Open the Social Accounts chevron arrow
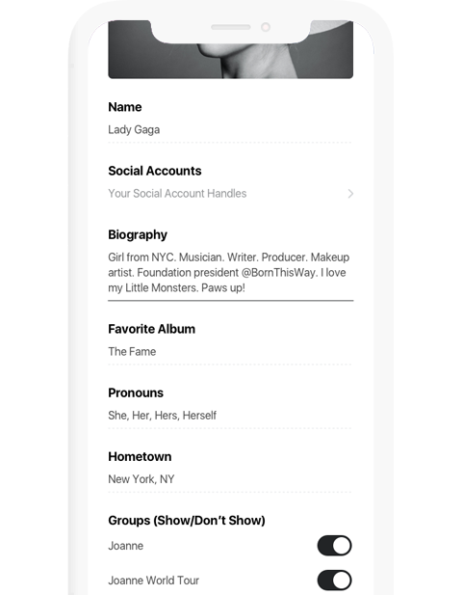The width and height of the screenshot is (462, 595). (350, 194)
